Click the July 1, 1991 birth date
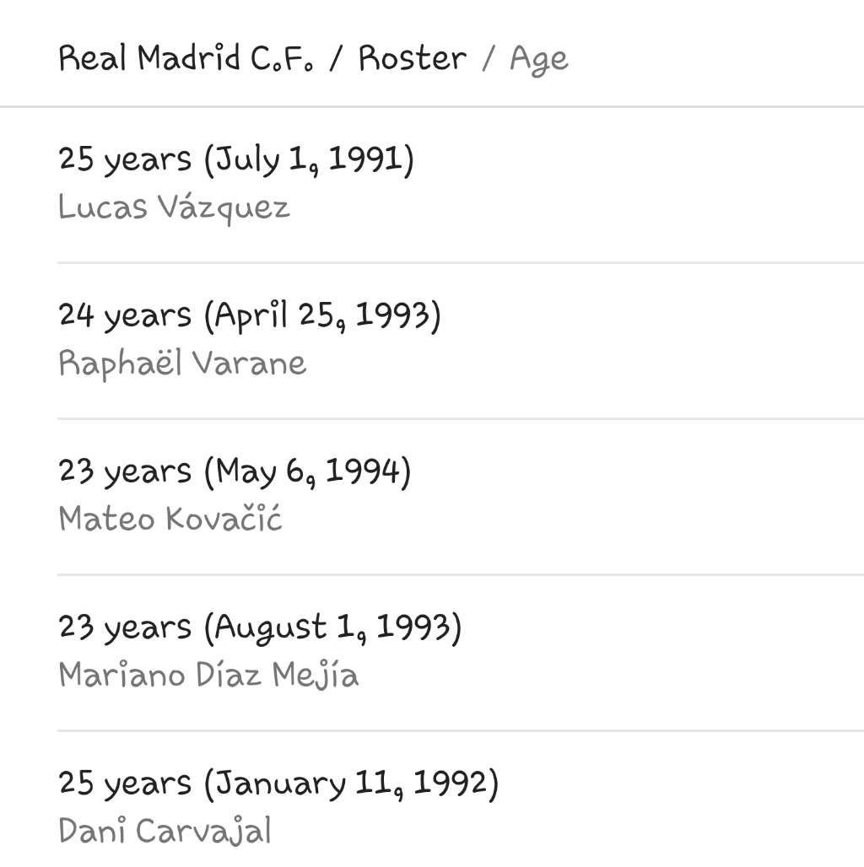Image resolution: width=864 pixels, height=867 pixels. coord(309,159)
